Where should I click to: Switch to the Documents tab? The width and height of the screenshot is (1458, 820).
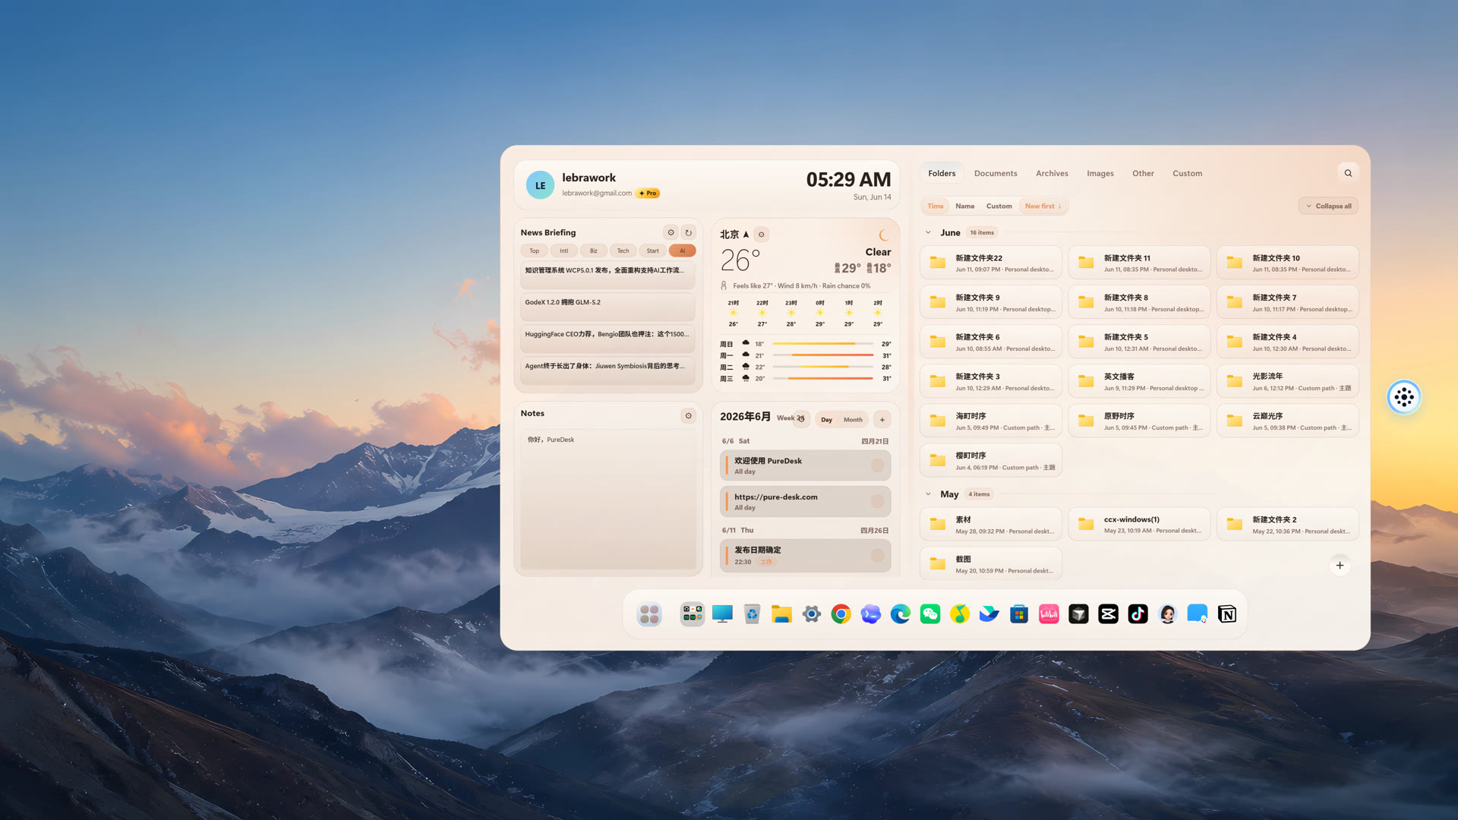point(996,173)
